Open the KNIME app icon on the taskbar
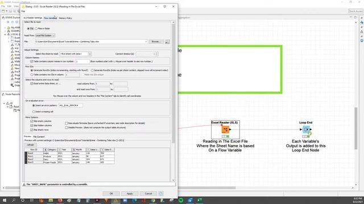 pos(115,200)
